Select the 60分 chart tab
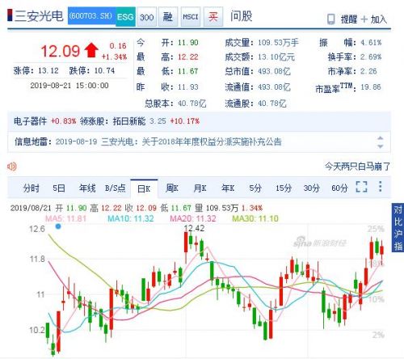Viewport: 404px width, 359px height. pos(339,188)
